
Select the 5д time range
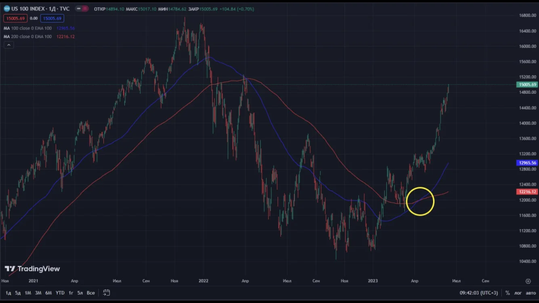click(18, 292)
